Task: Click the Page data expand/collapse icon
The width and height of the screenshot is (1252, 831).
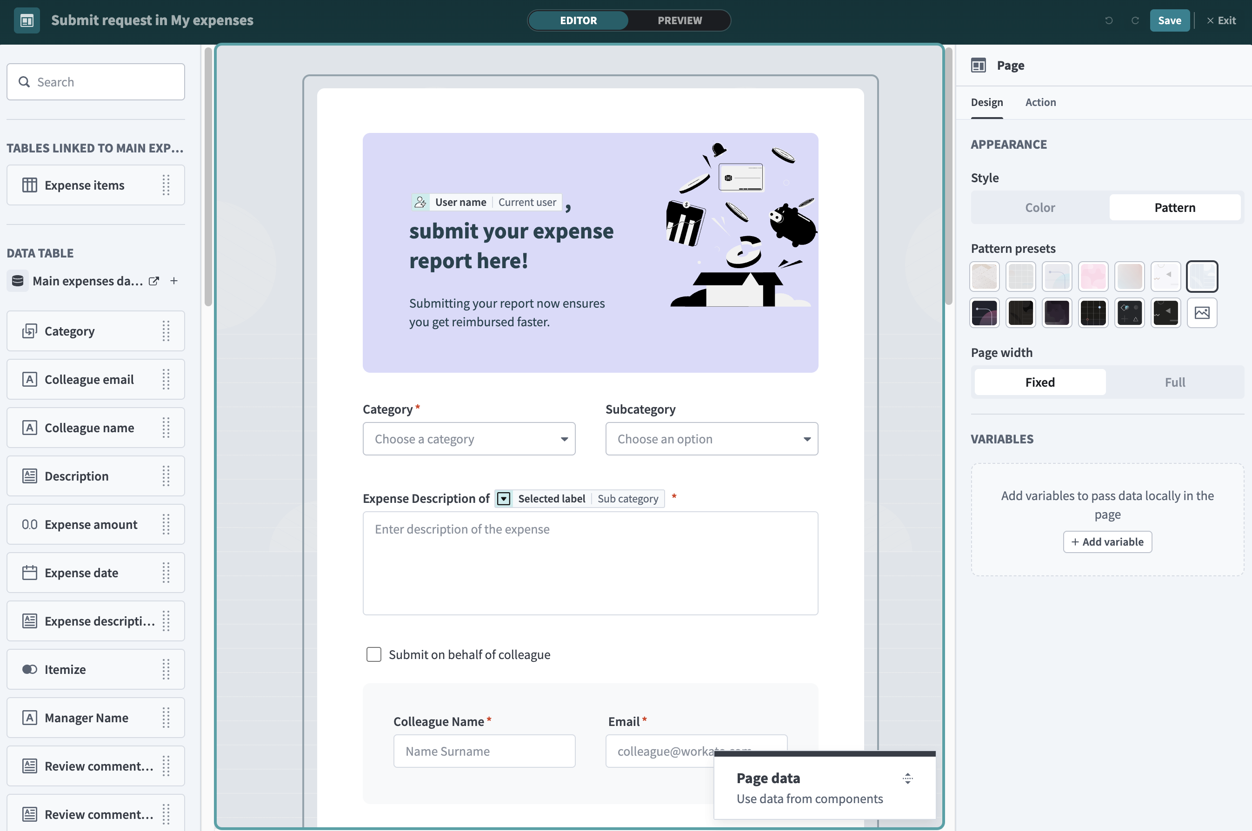Action: [907, 778]
